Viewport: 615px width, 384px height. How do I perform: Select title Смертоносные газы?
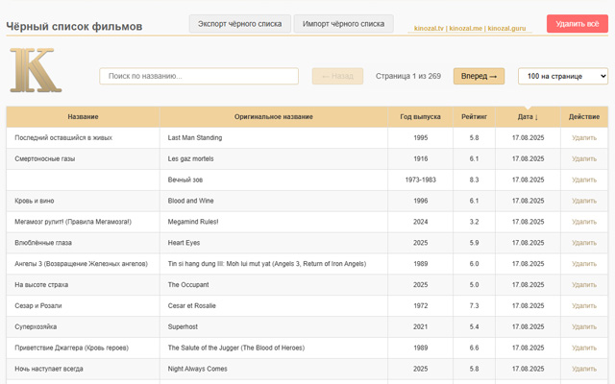[x=45, y=158]
